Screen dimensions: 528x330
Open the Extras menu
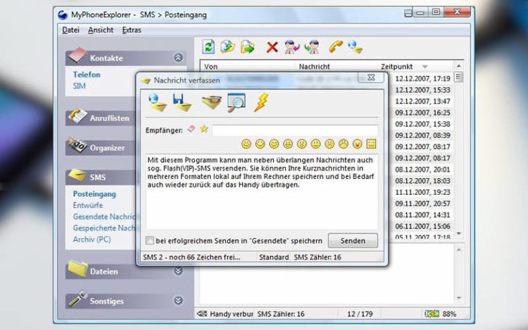click(x=131, y=30)
